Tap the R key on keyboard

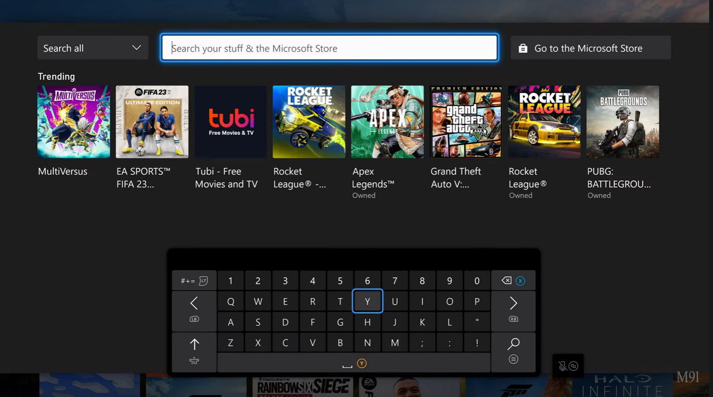coord(313,301)
